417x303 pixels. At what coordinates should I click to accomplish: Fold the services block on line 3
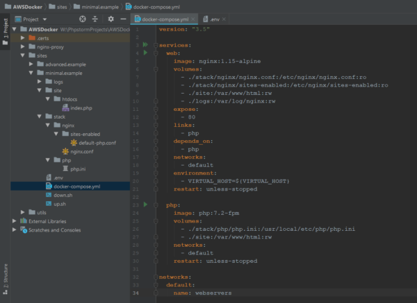point(156,45)
